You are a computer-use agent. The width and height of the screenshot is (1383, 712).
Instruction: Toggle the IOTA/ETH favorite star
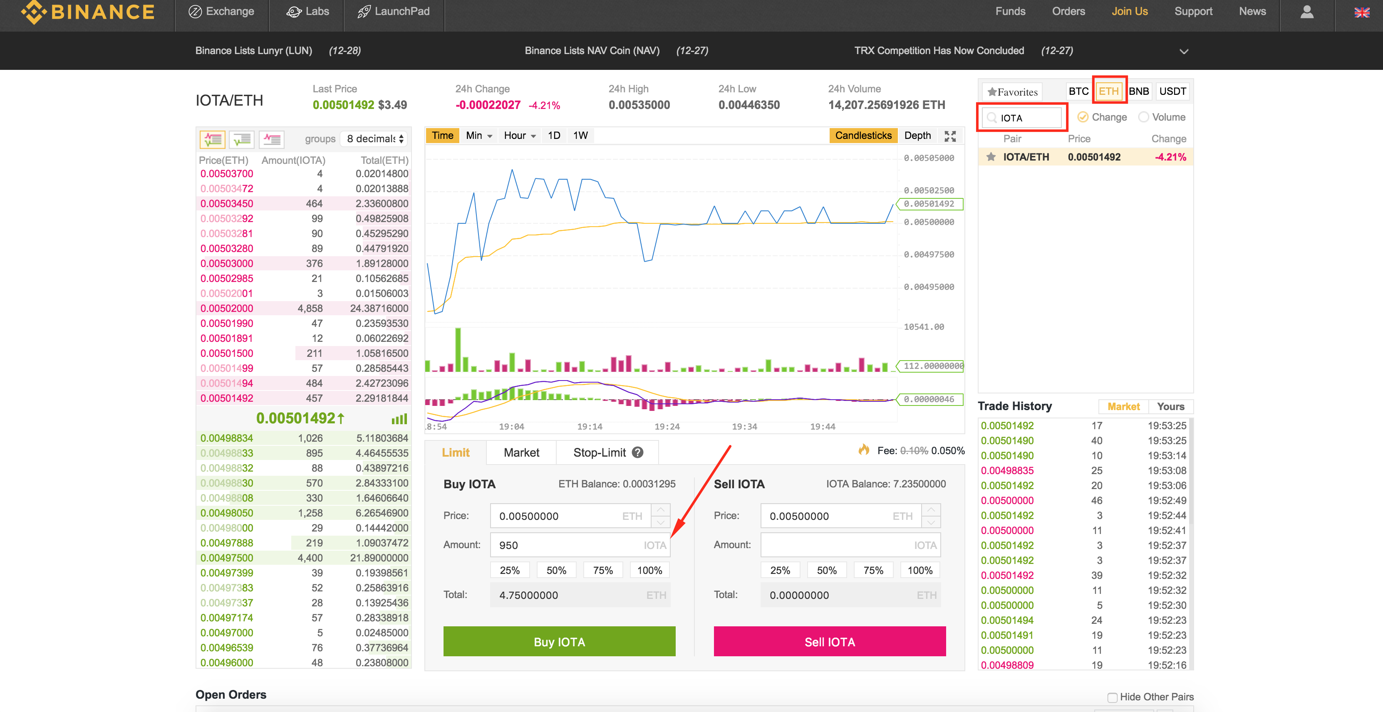[991, 157]
